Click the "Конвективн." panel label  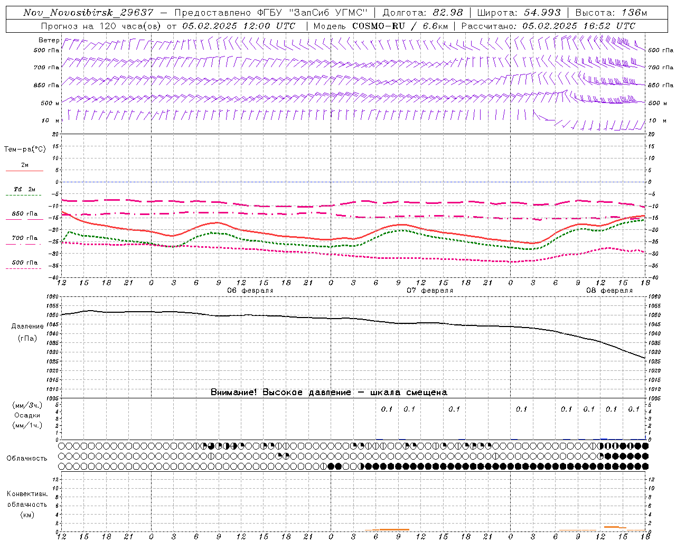click(x=27, y=494)
